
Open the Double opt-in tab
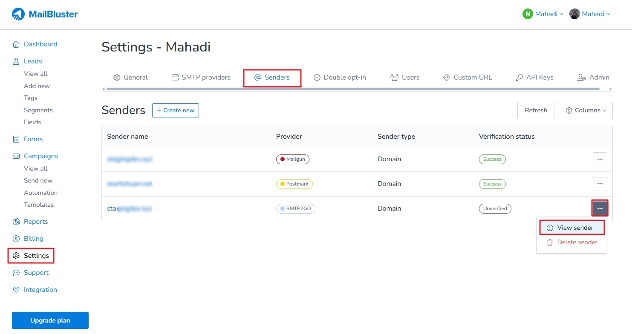[340, 77]
